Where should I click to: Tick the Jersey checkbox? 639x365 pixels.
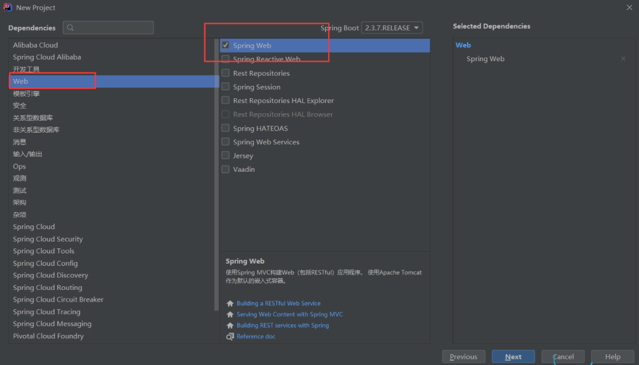[225, 156]
